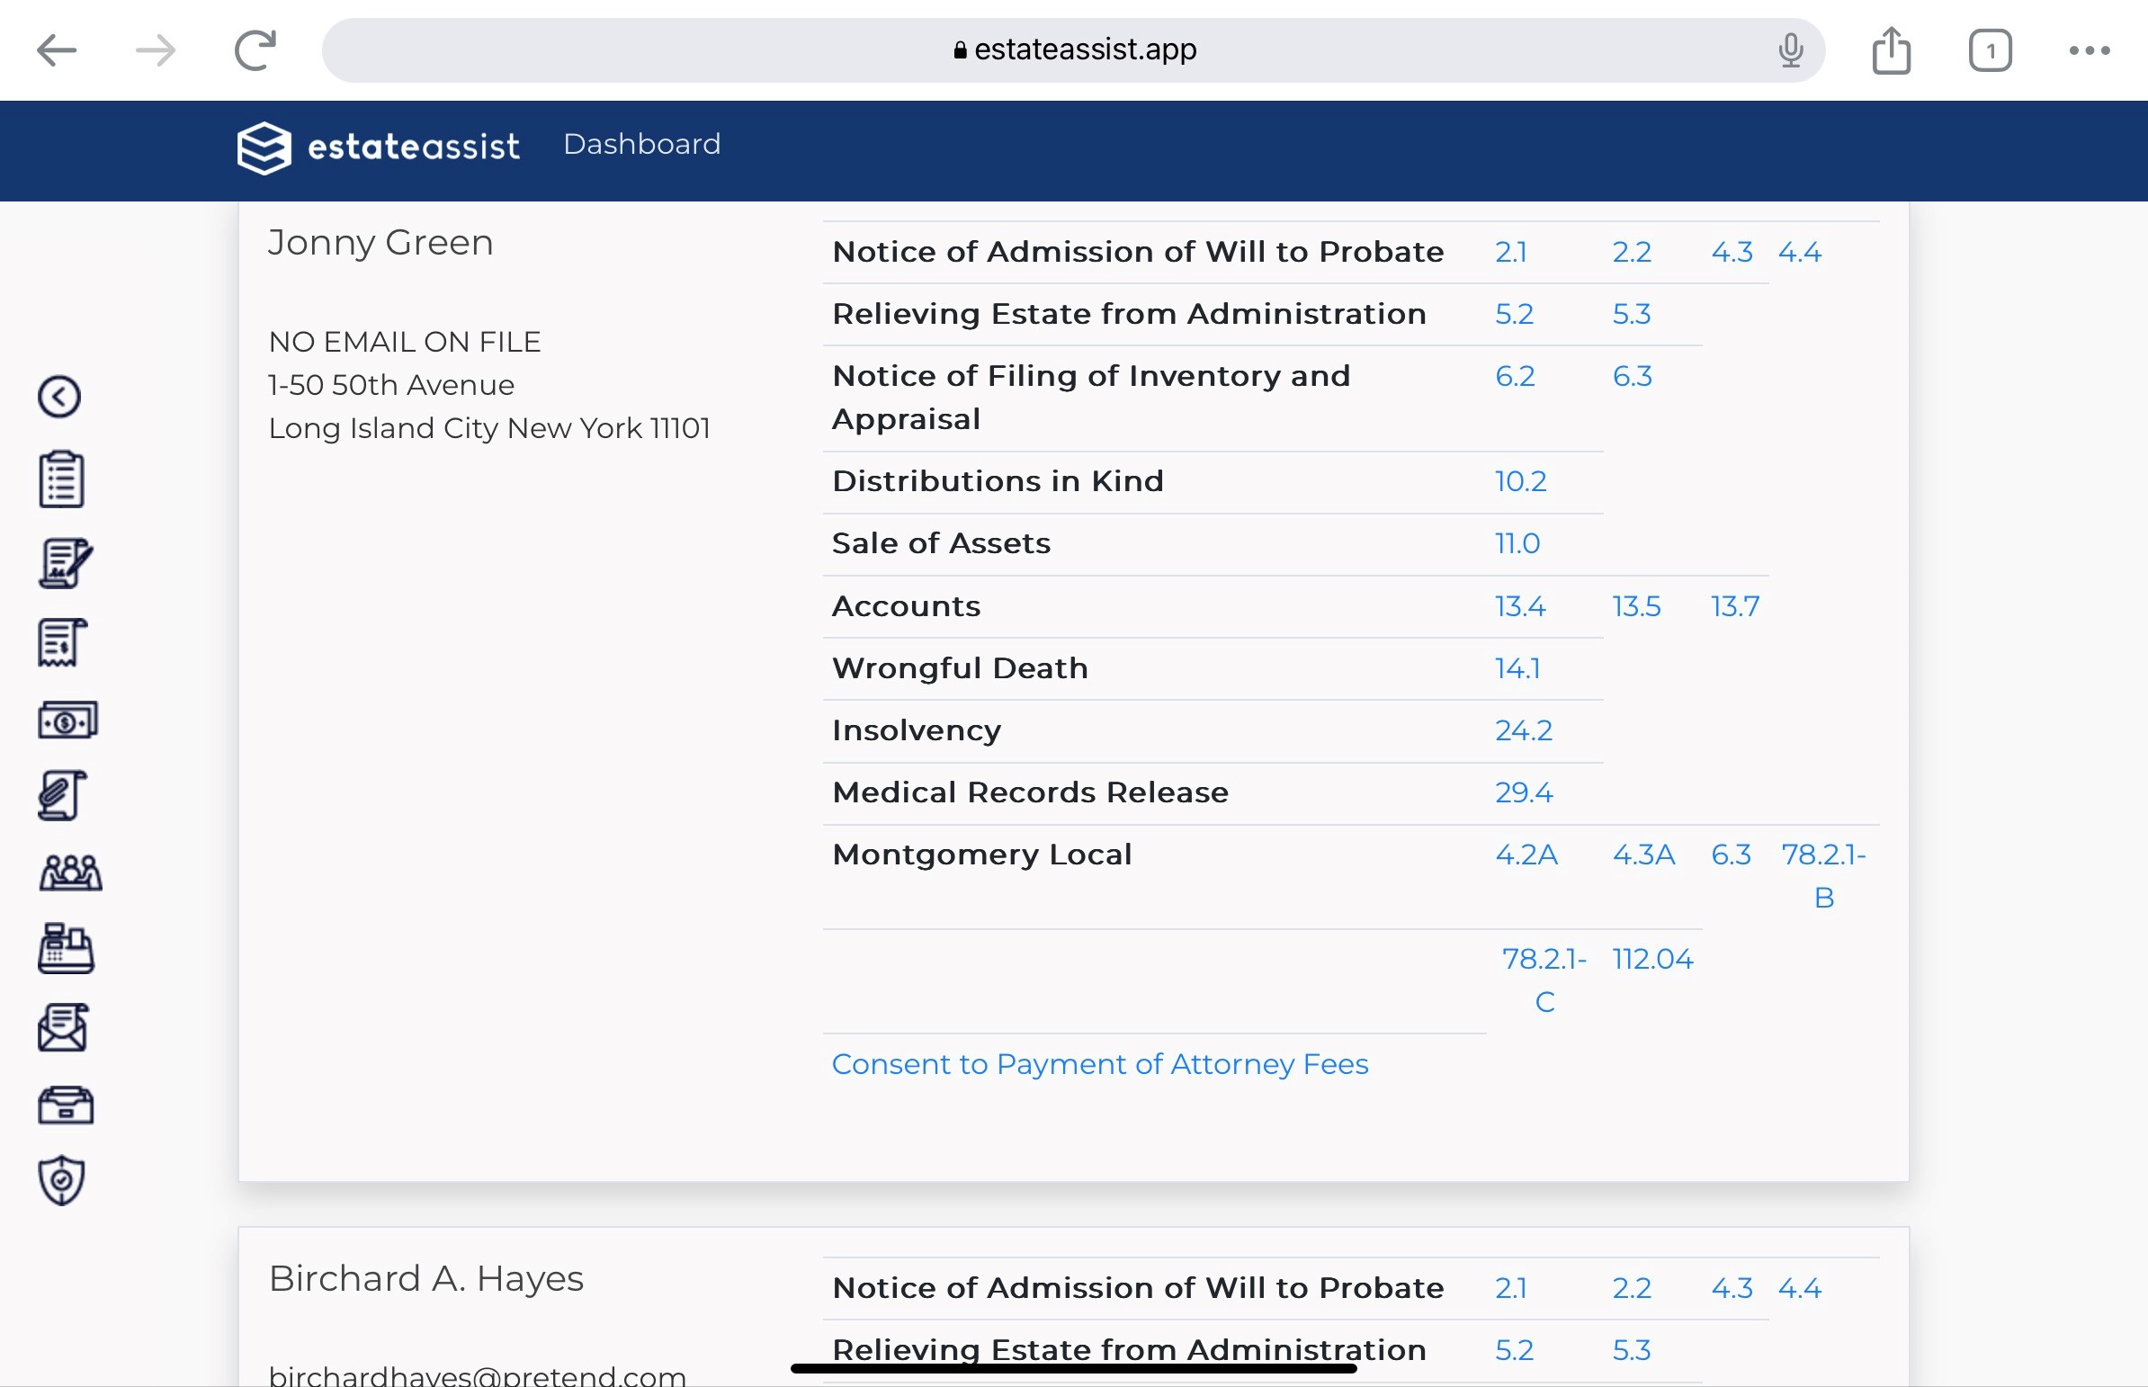The width and height of the screenshot is (2148, 1387).
Task: Open the document with pen sidebar icon
Action: click(x=65, y=563)
